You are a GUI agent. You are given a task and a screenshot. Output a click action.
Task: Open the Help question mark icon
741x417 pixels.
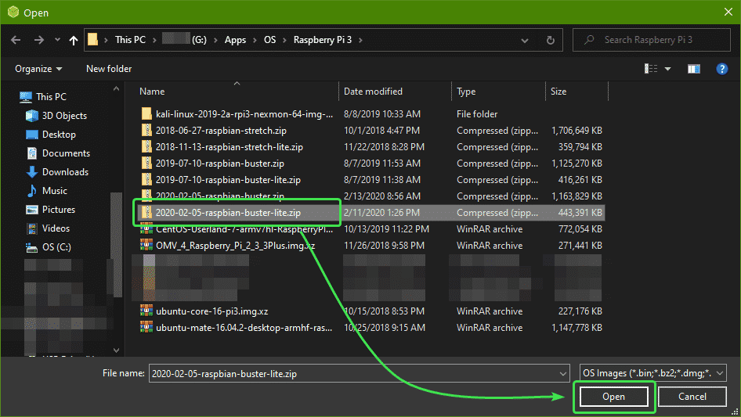point(722,69)
